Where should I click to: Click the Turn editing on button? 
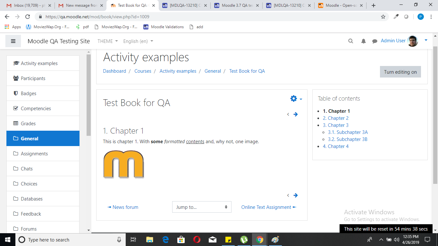(400, 72)
